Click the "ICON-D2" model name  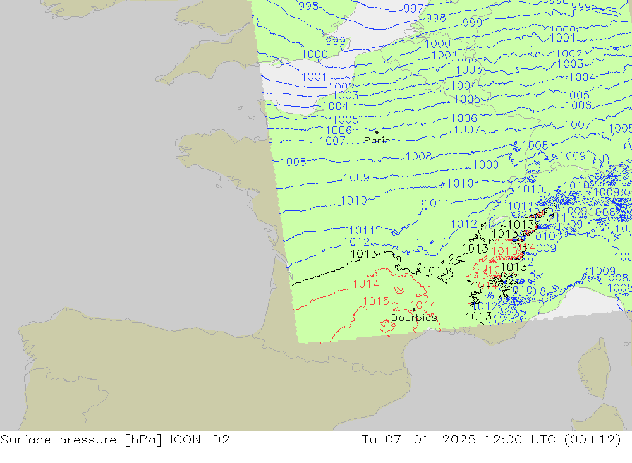point(200,439)
